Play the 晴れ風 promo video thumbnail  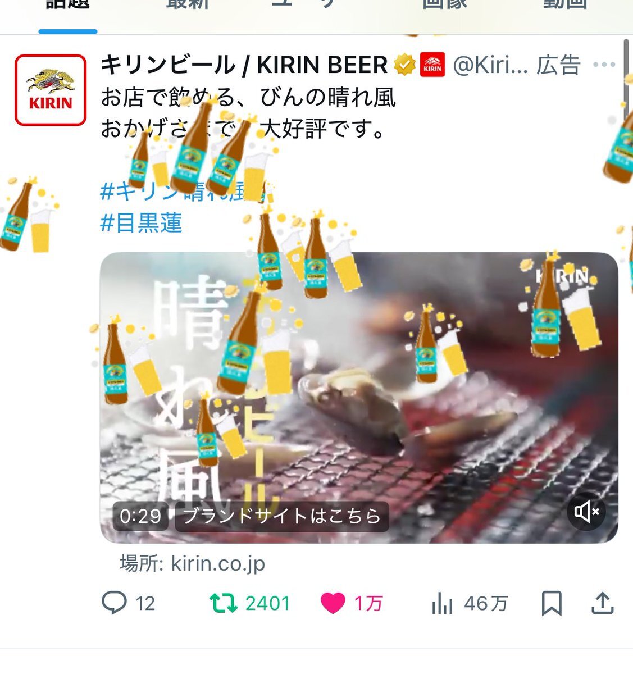pyautogui.click(x=359, y=398)
